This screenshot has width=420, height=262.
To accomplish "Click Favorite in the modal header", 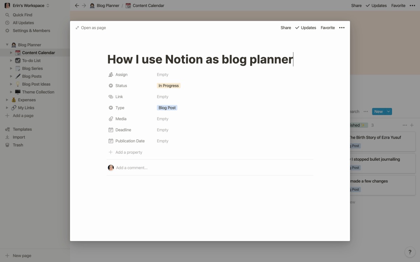I will pos(328,28).
